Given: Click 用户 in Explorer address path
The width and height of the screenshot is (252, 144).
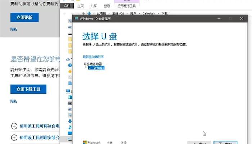Looking at the screenshot, I should point(133,14).
